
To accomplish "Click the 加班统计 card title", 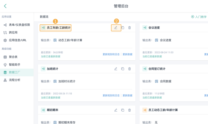I will pyautogui.click(x=53, y=69).
